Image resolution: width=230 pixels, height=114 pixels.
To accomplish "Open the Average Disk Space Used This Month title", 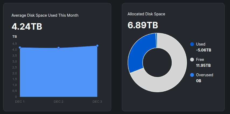I will click(45, 15).
